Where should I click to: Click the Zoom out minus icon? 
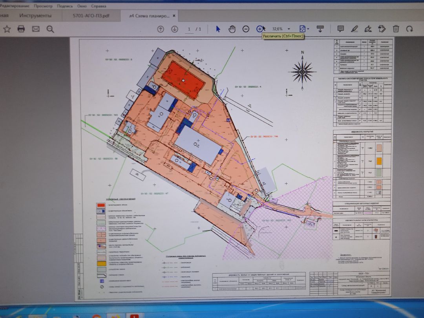pyautogui.click(x=246, y=29)
